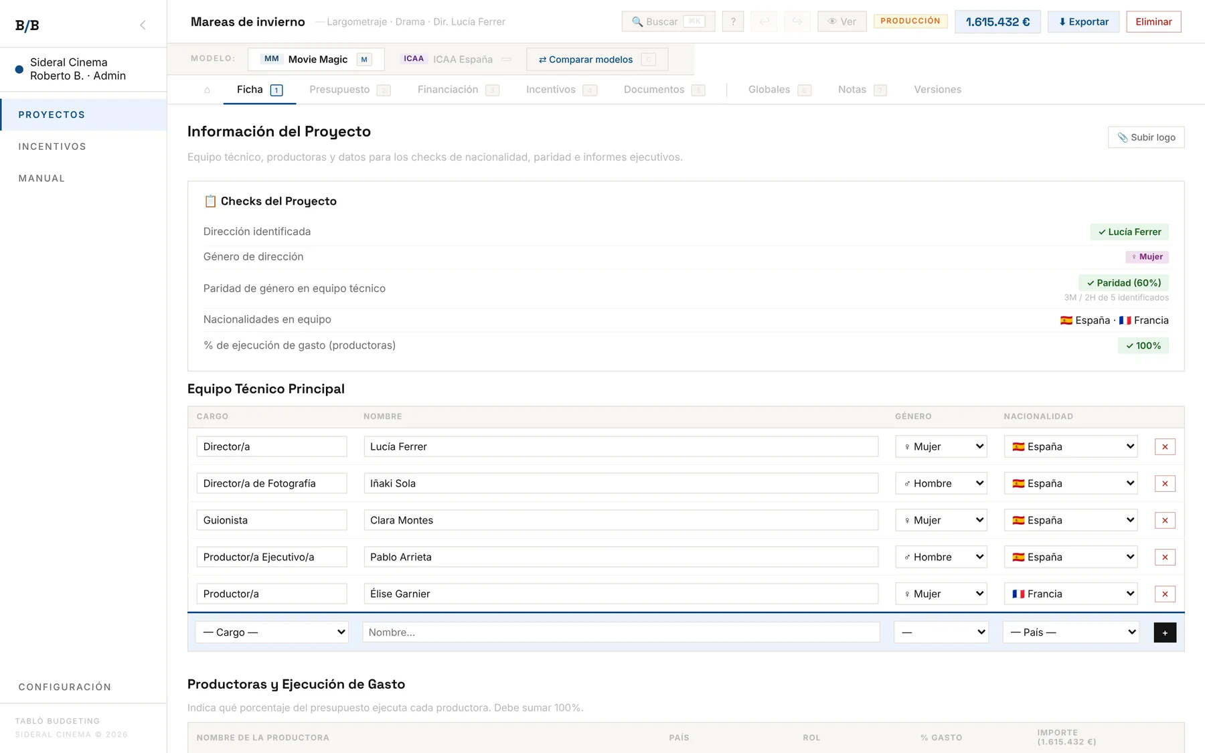1205x753 pixels.
Task: Click the B/B logo
Action: click(27, 25)
